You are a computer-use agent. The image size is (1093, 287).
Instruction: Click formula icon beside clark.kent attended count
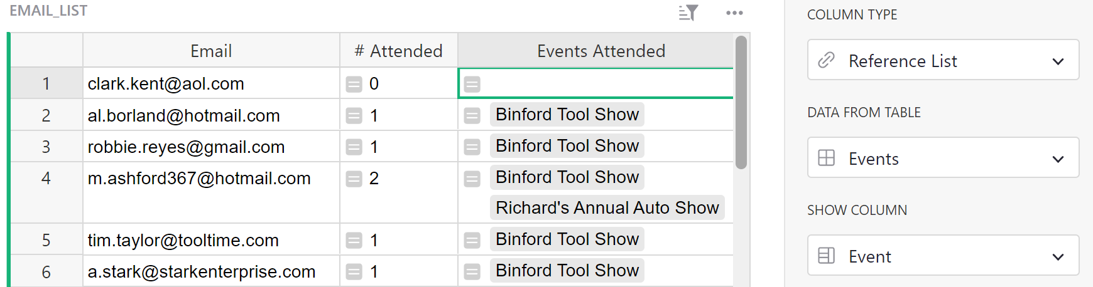point(354,84)
